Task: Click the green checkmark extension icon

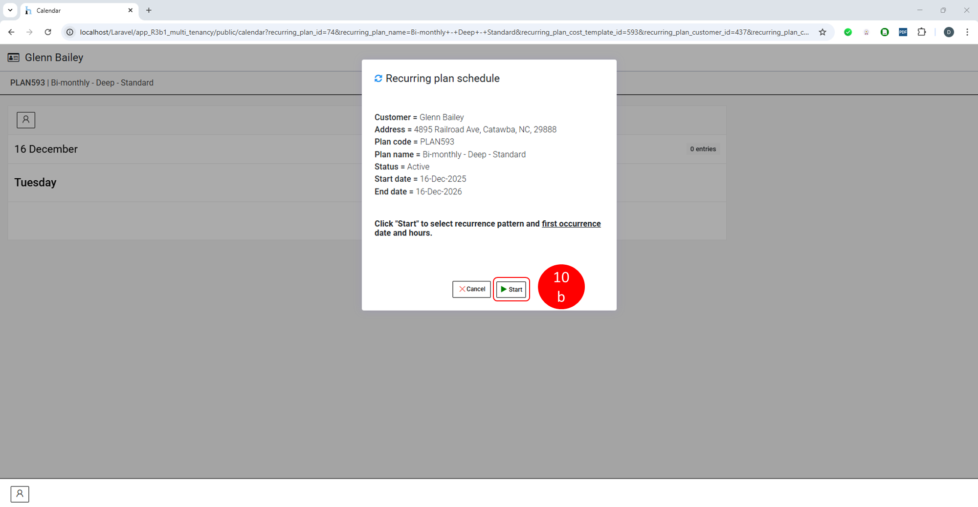Action: (x=848, y=32)
